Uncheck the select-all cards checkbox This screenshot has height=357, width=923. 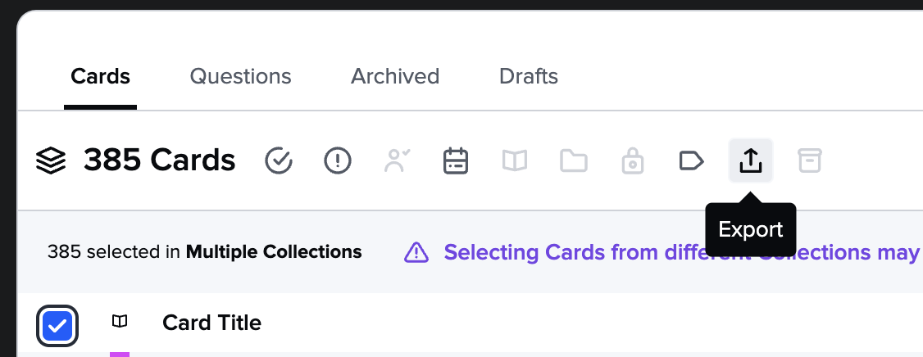pyautogui.click(x=57, y=325)
